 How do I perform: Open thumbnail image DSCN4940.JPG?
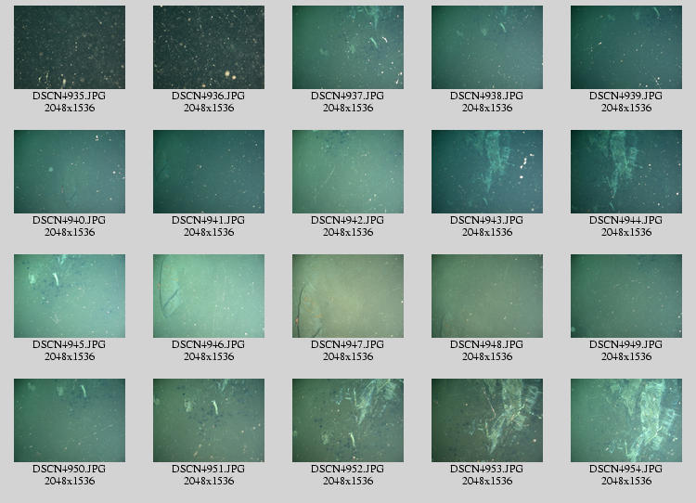point(70,172)
